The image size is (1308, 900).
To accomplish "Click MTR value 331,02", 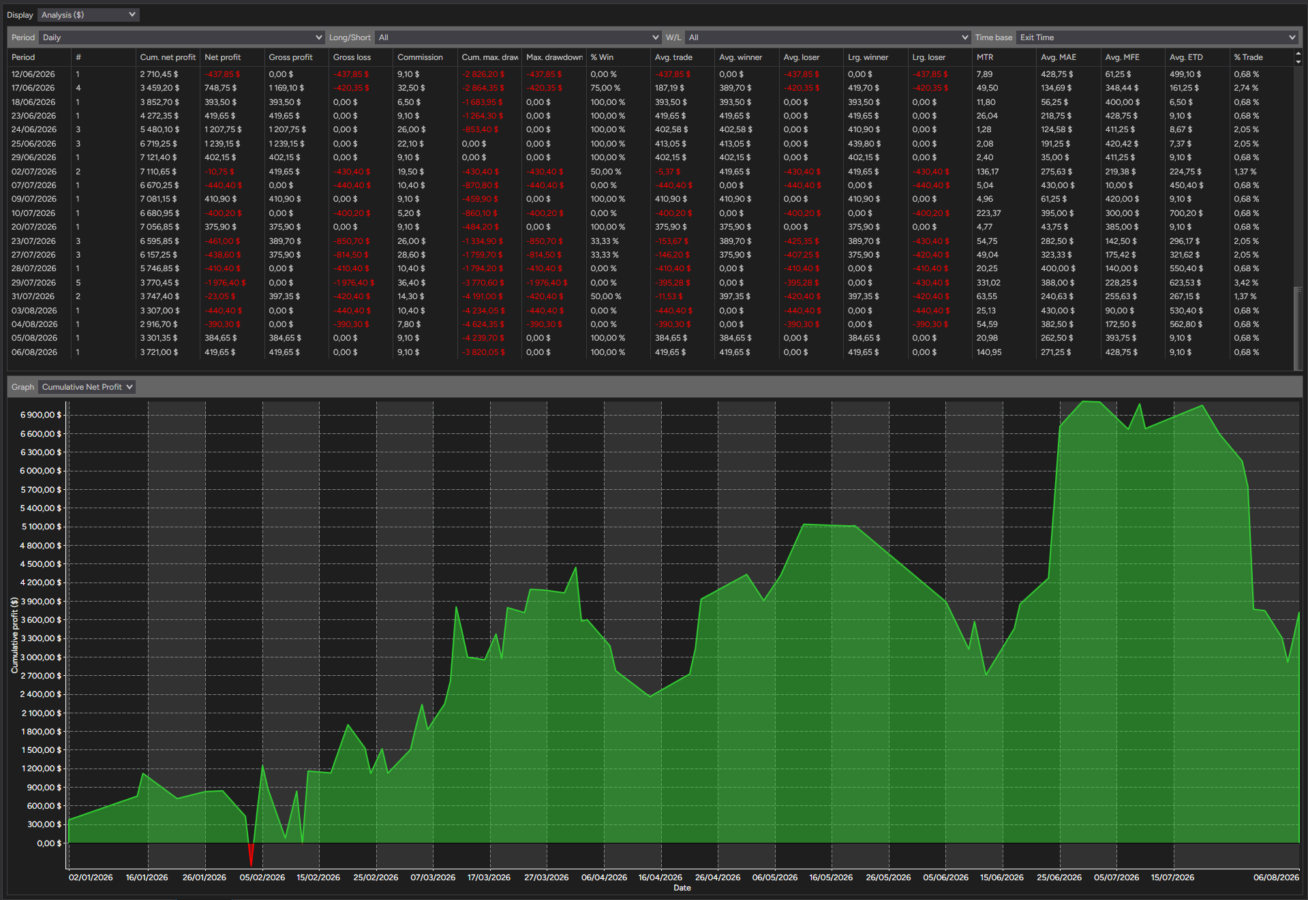I will click(x=988, y=283).
